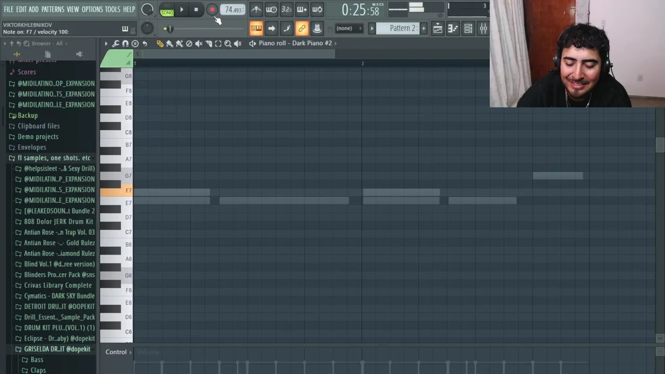The width and height of the screenshot is (665, 374).
Task: Expand the Backup folder
Action: coord(23,115)
